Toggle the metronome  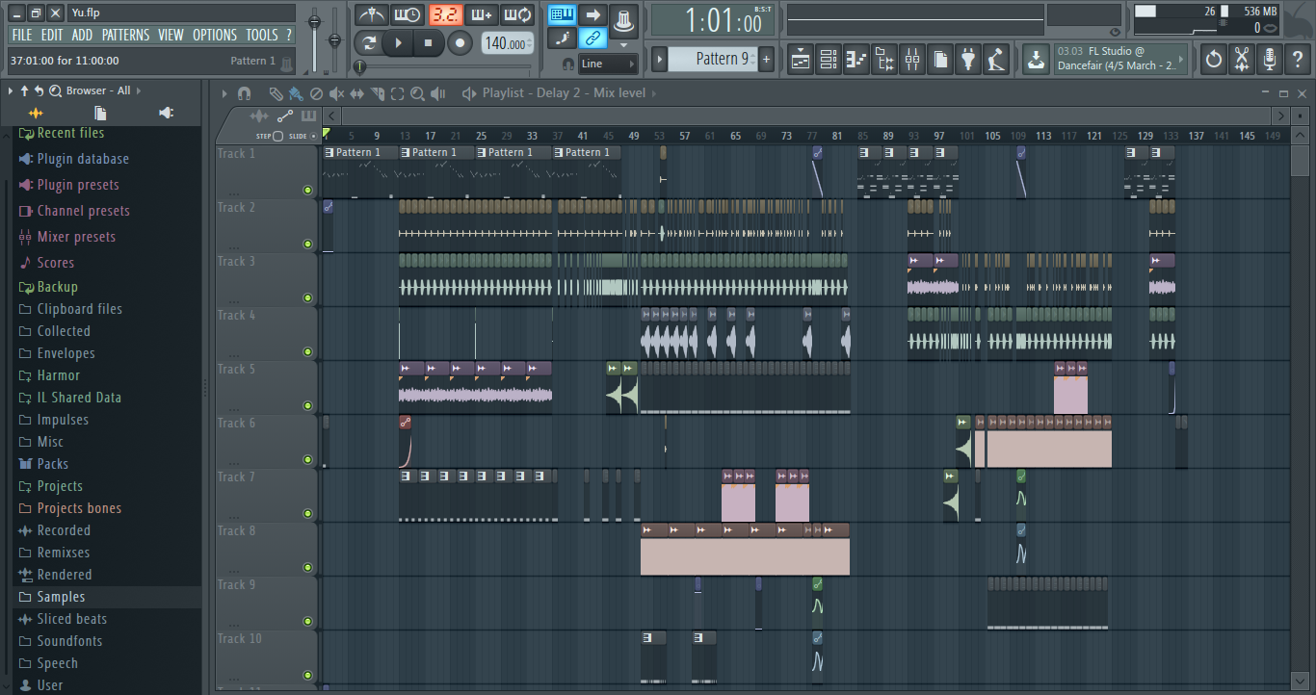373,14
